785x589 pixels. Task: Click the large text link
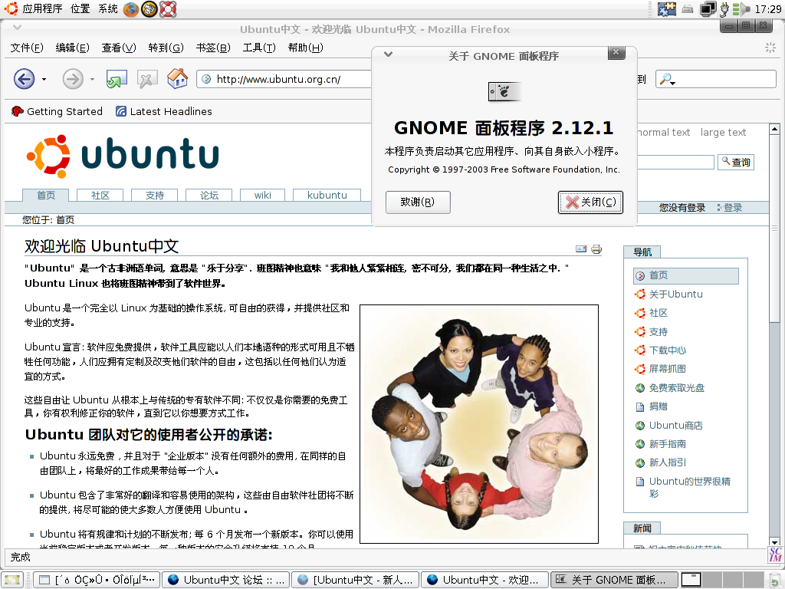[723, 132]
